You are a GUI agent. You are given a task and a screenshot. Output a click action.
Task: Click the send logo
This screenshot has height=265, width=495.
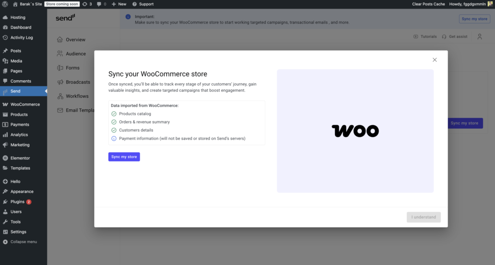click(x=65, y=18)
